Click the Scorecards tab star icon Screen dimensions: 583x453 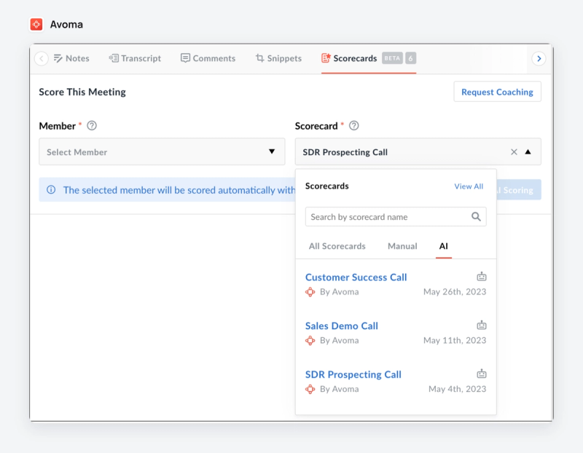tap(326, 58)
